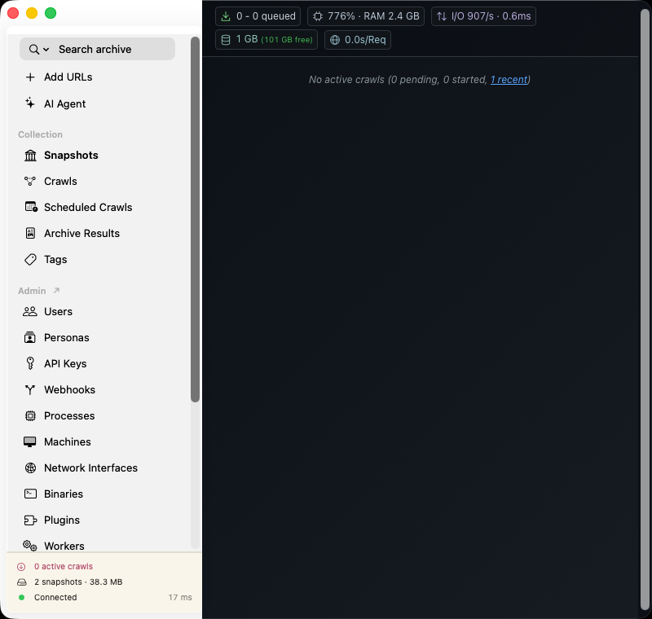Click the Workers gears icon
652x619 pixels.
(x=30, y=546)
